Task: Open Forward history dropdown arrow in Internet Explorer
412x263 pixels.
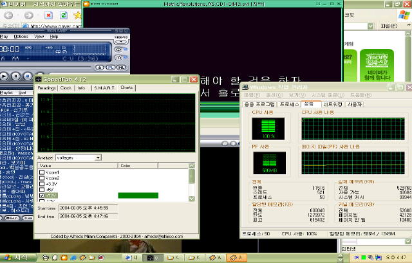Action: [x=38, y=15]
